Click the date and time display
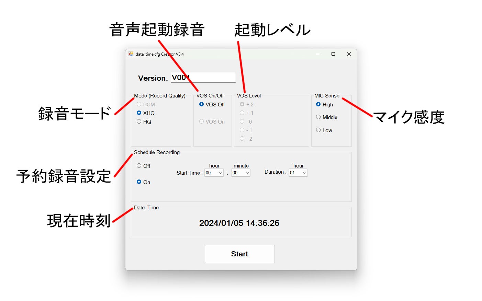Viewport: 482px width, 301px height. coord(239,223)
